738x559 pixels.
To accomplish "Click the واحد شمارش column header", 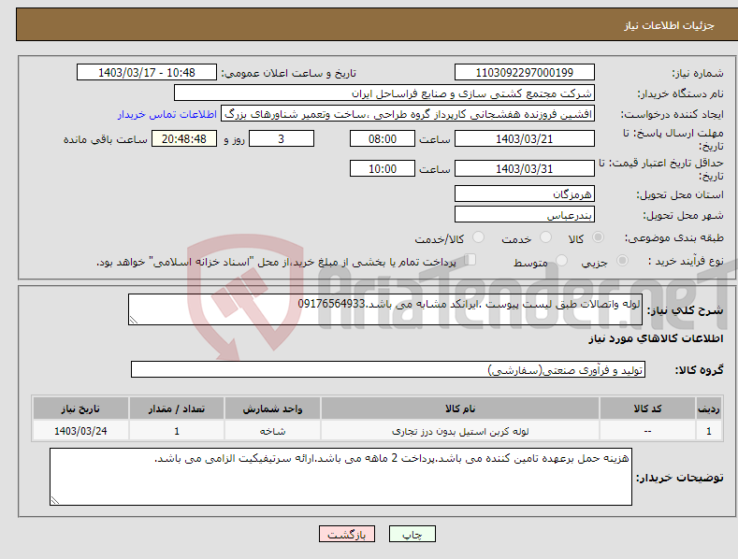I will pyautogui.click(x=272, y=408).
